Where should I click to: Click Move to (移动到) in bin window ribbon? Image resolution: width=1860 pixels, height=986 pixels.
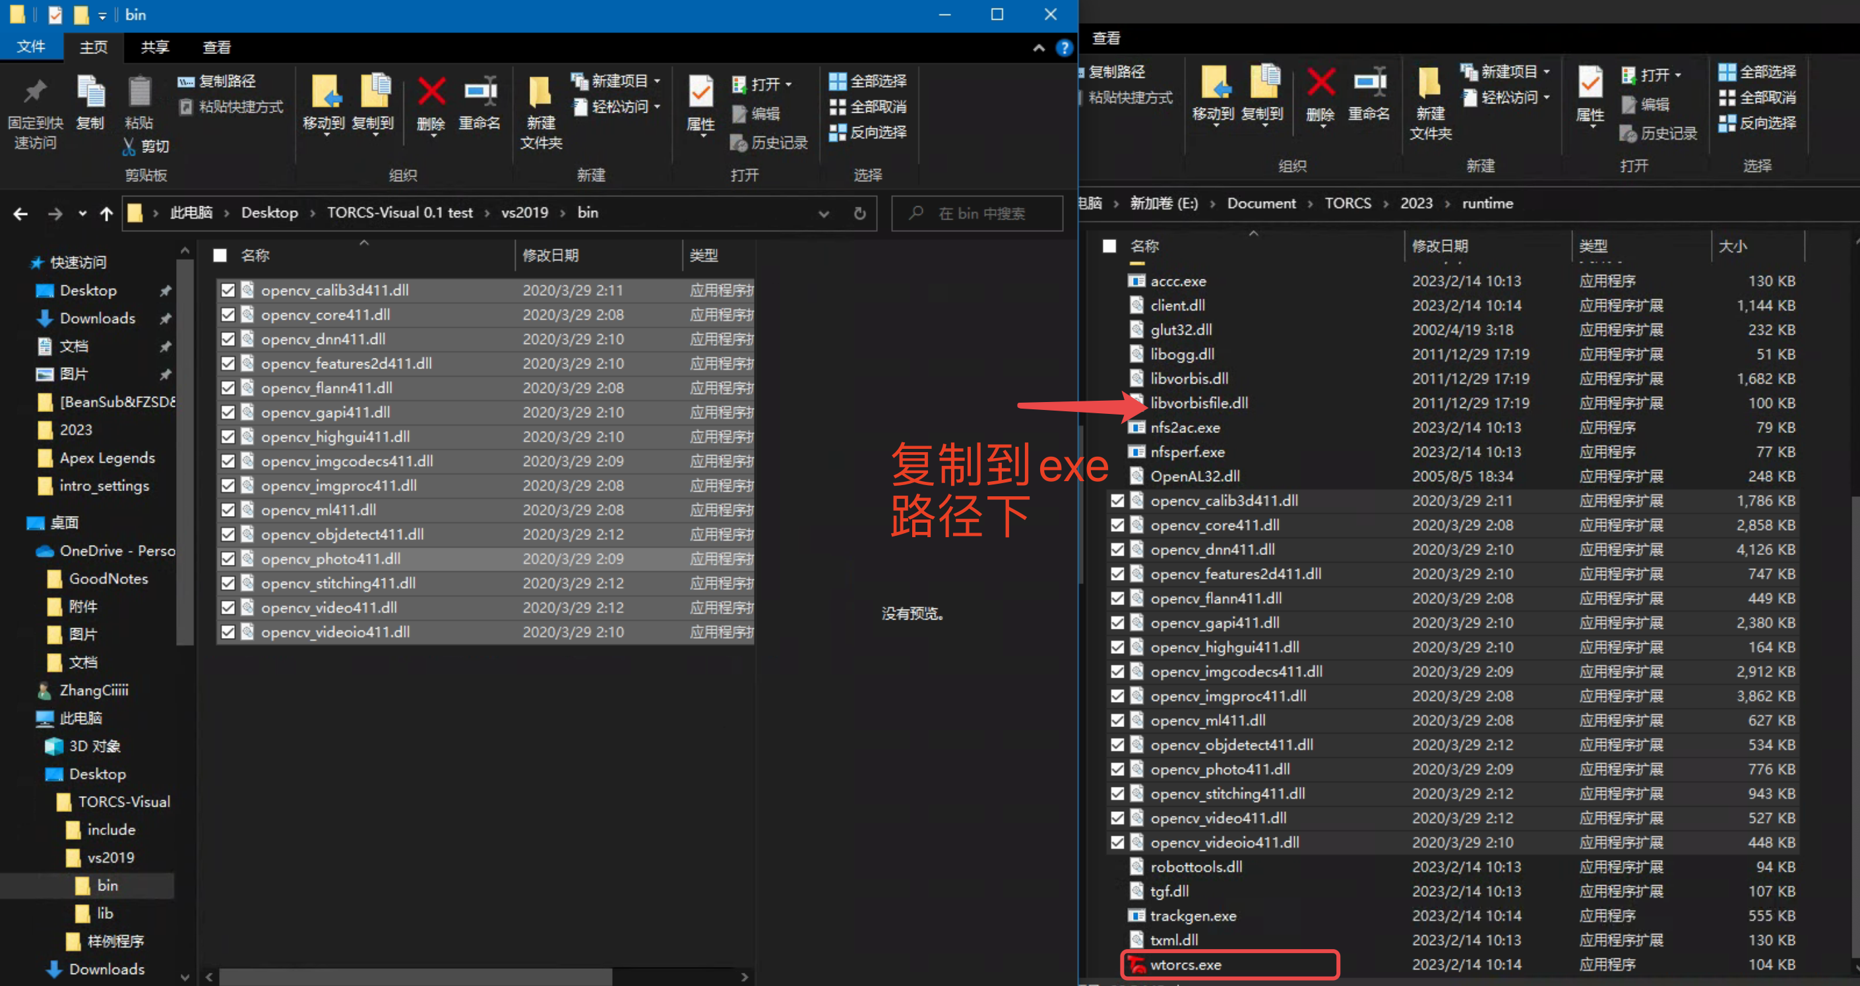point(325,105)
